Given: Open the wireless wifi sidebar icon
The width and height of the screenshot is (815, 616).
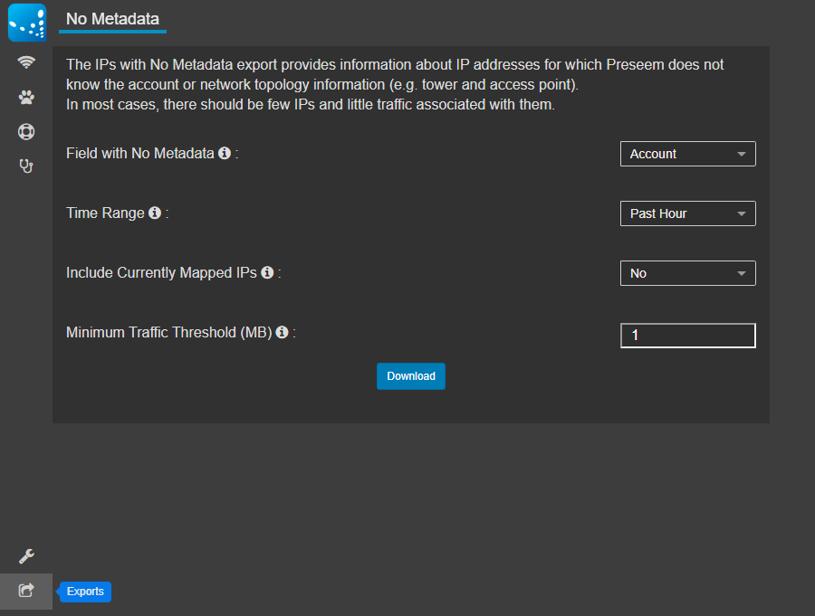Looking at the screenshot, I should 26,62.
